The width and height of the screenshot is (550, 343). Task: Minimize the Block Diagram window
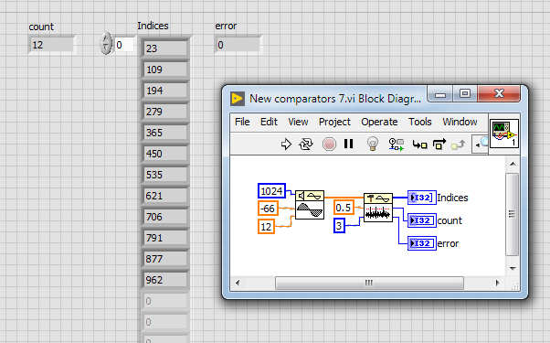pos(440,94)
